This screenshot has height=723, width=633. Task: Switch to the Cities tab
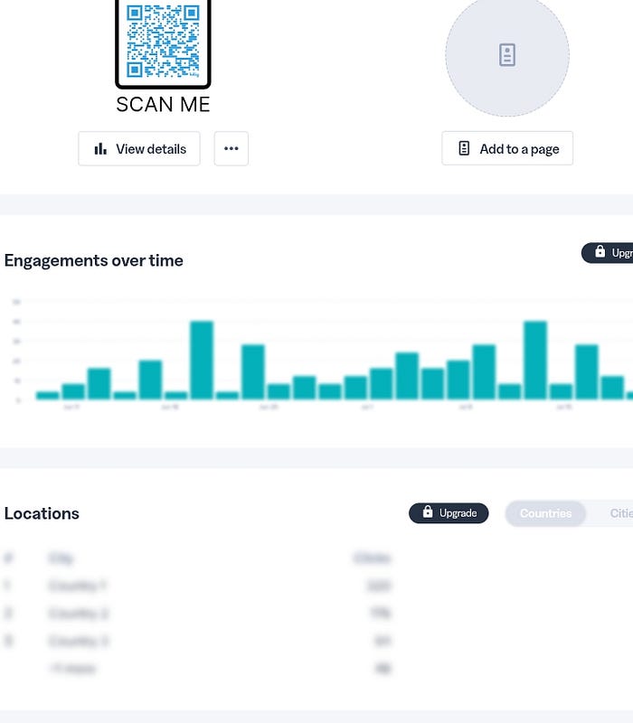(x=621, y=513)
